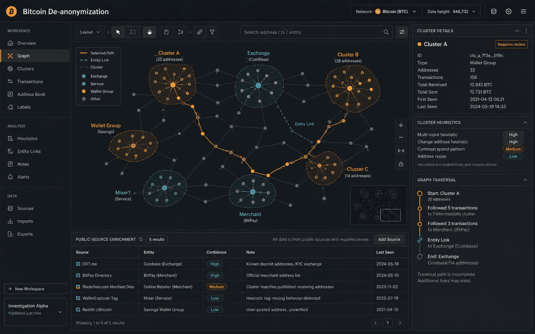The width and height of the screenshot is (535, 334).
Task: Select the pointer arrow tool
Action: tap(118, 32)
